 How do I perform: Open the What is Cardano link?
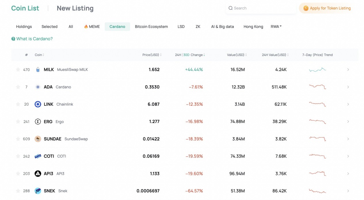[x=32, y=39]
